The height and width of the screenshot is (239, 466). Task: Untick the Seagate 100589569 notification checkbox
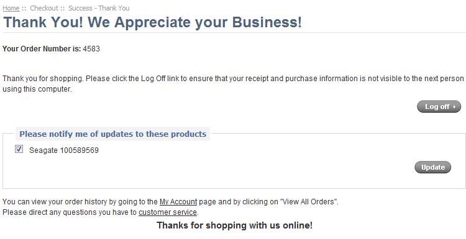click(19, 149)
